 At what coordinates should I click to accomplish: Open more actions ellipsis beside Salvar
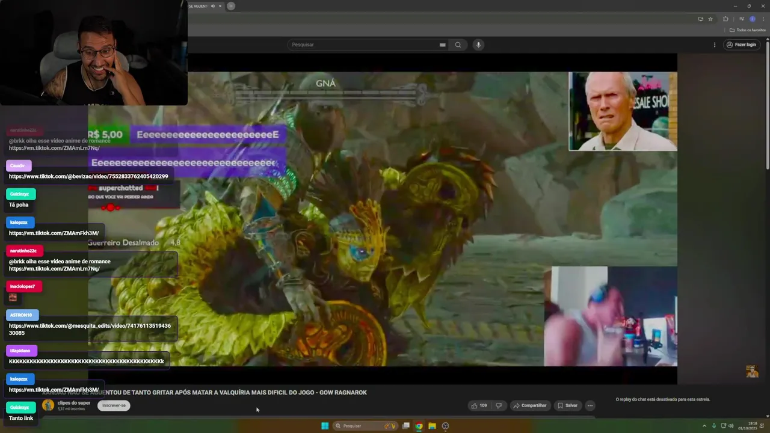[x=590, y=405]
